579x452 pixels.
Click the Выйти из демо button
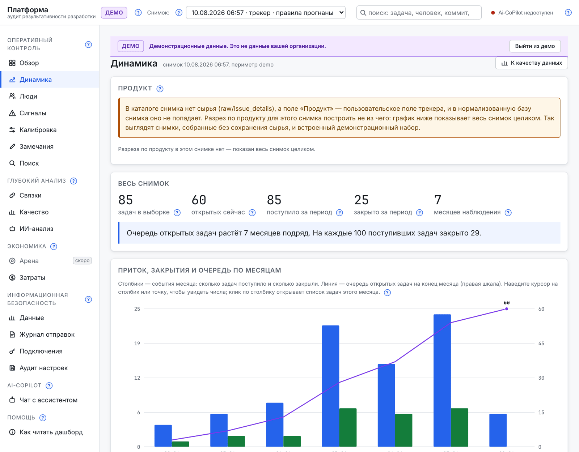[x=535, y=46]
